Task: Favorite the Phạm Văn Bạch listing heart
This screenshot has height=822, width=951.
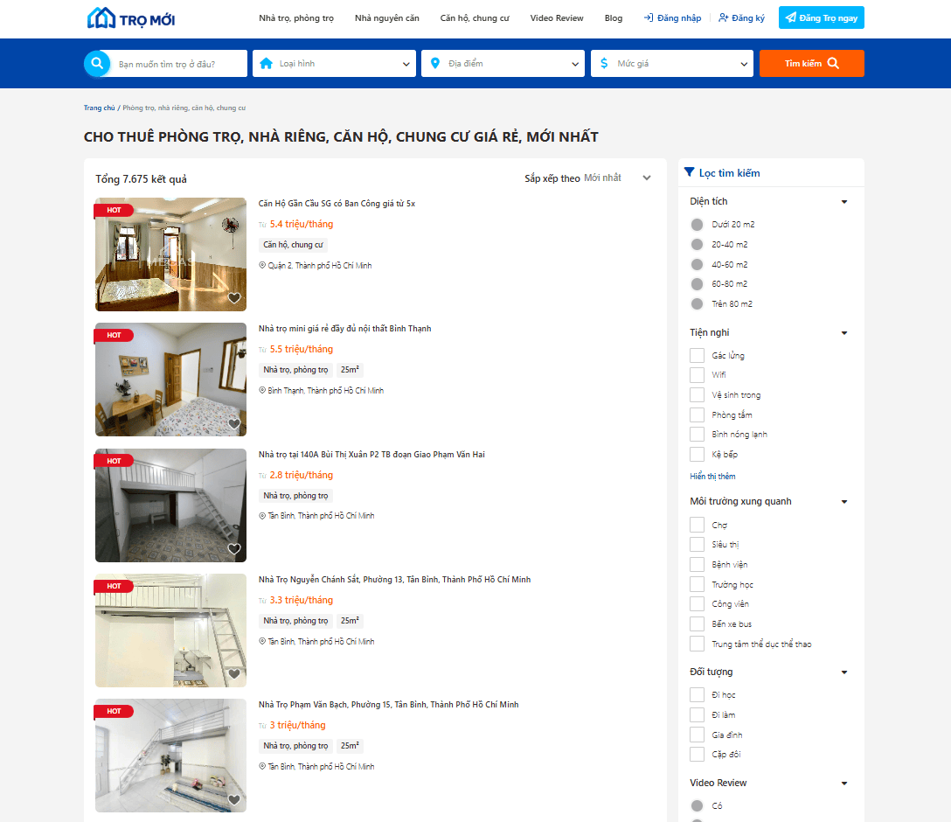Action: [x=234, y=799]
